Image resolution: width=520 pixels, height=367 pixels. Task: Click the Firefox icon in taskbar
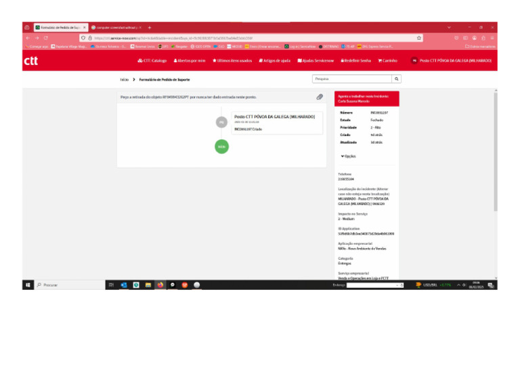[160, 285]
